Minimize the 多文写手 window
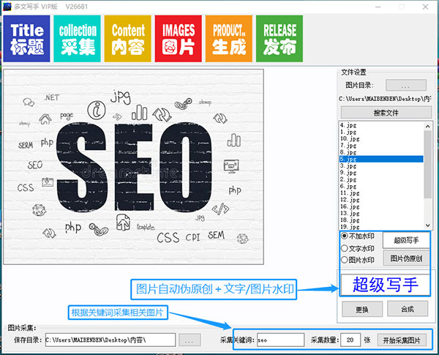 tap(378, 7)
